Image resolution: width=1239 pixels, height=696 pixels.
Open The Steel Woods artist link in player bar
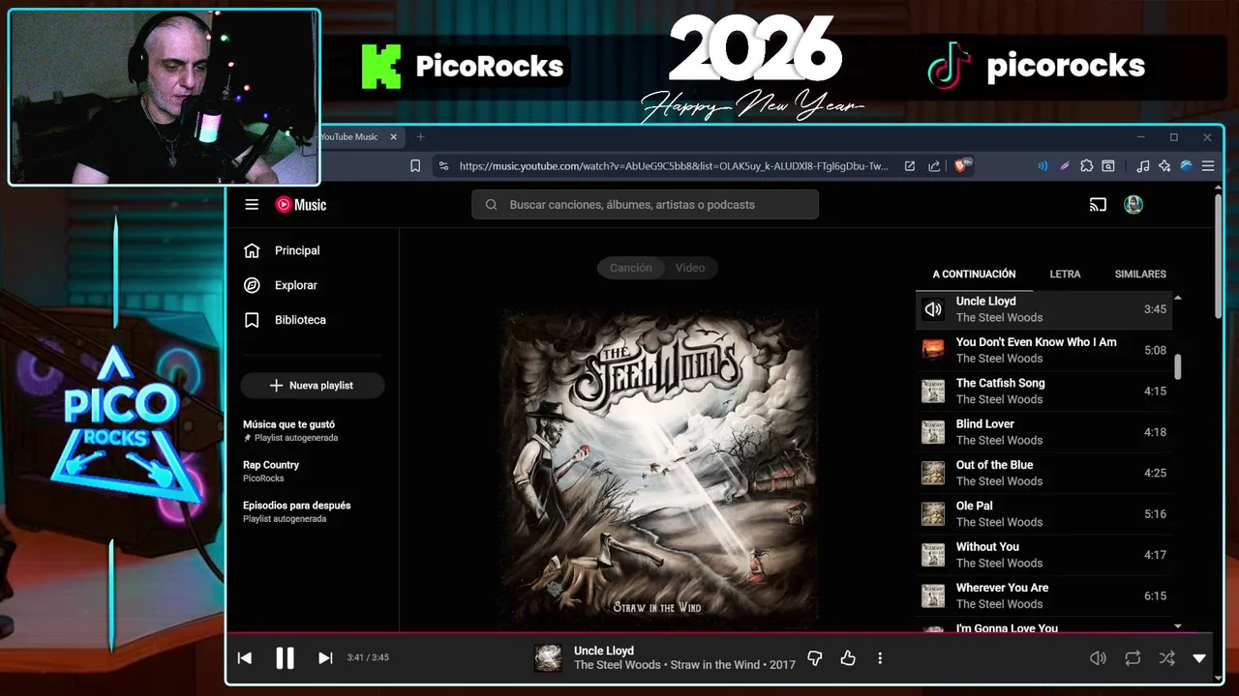[x=617, y=665]
